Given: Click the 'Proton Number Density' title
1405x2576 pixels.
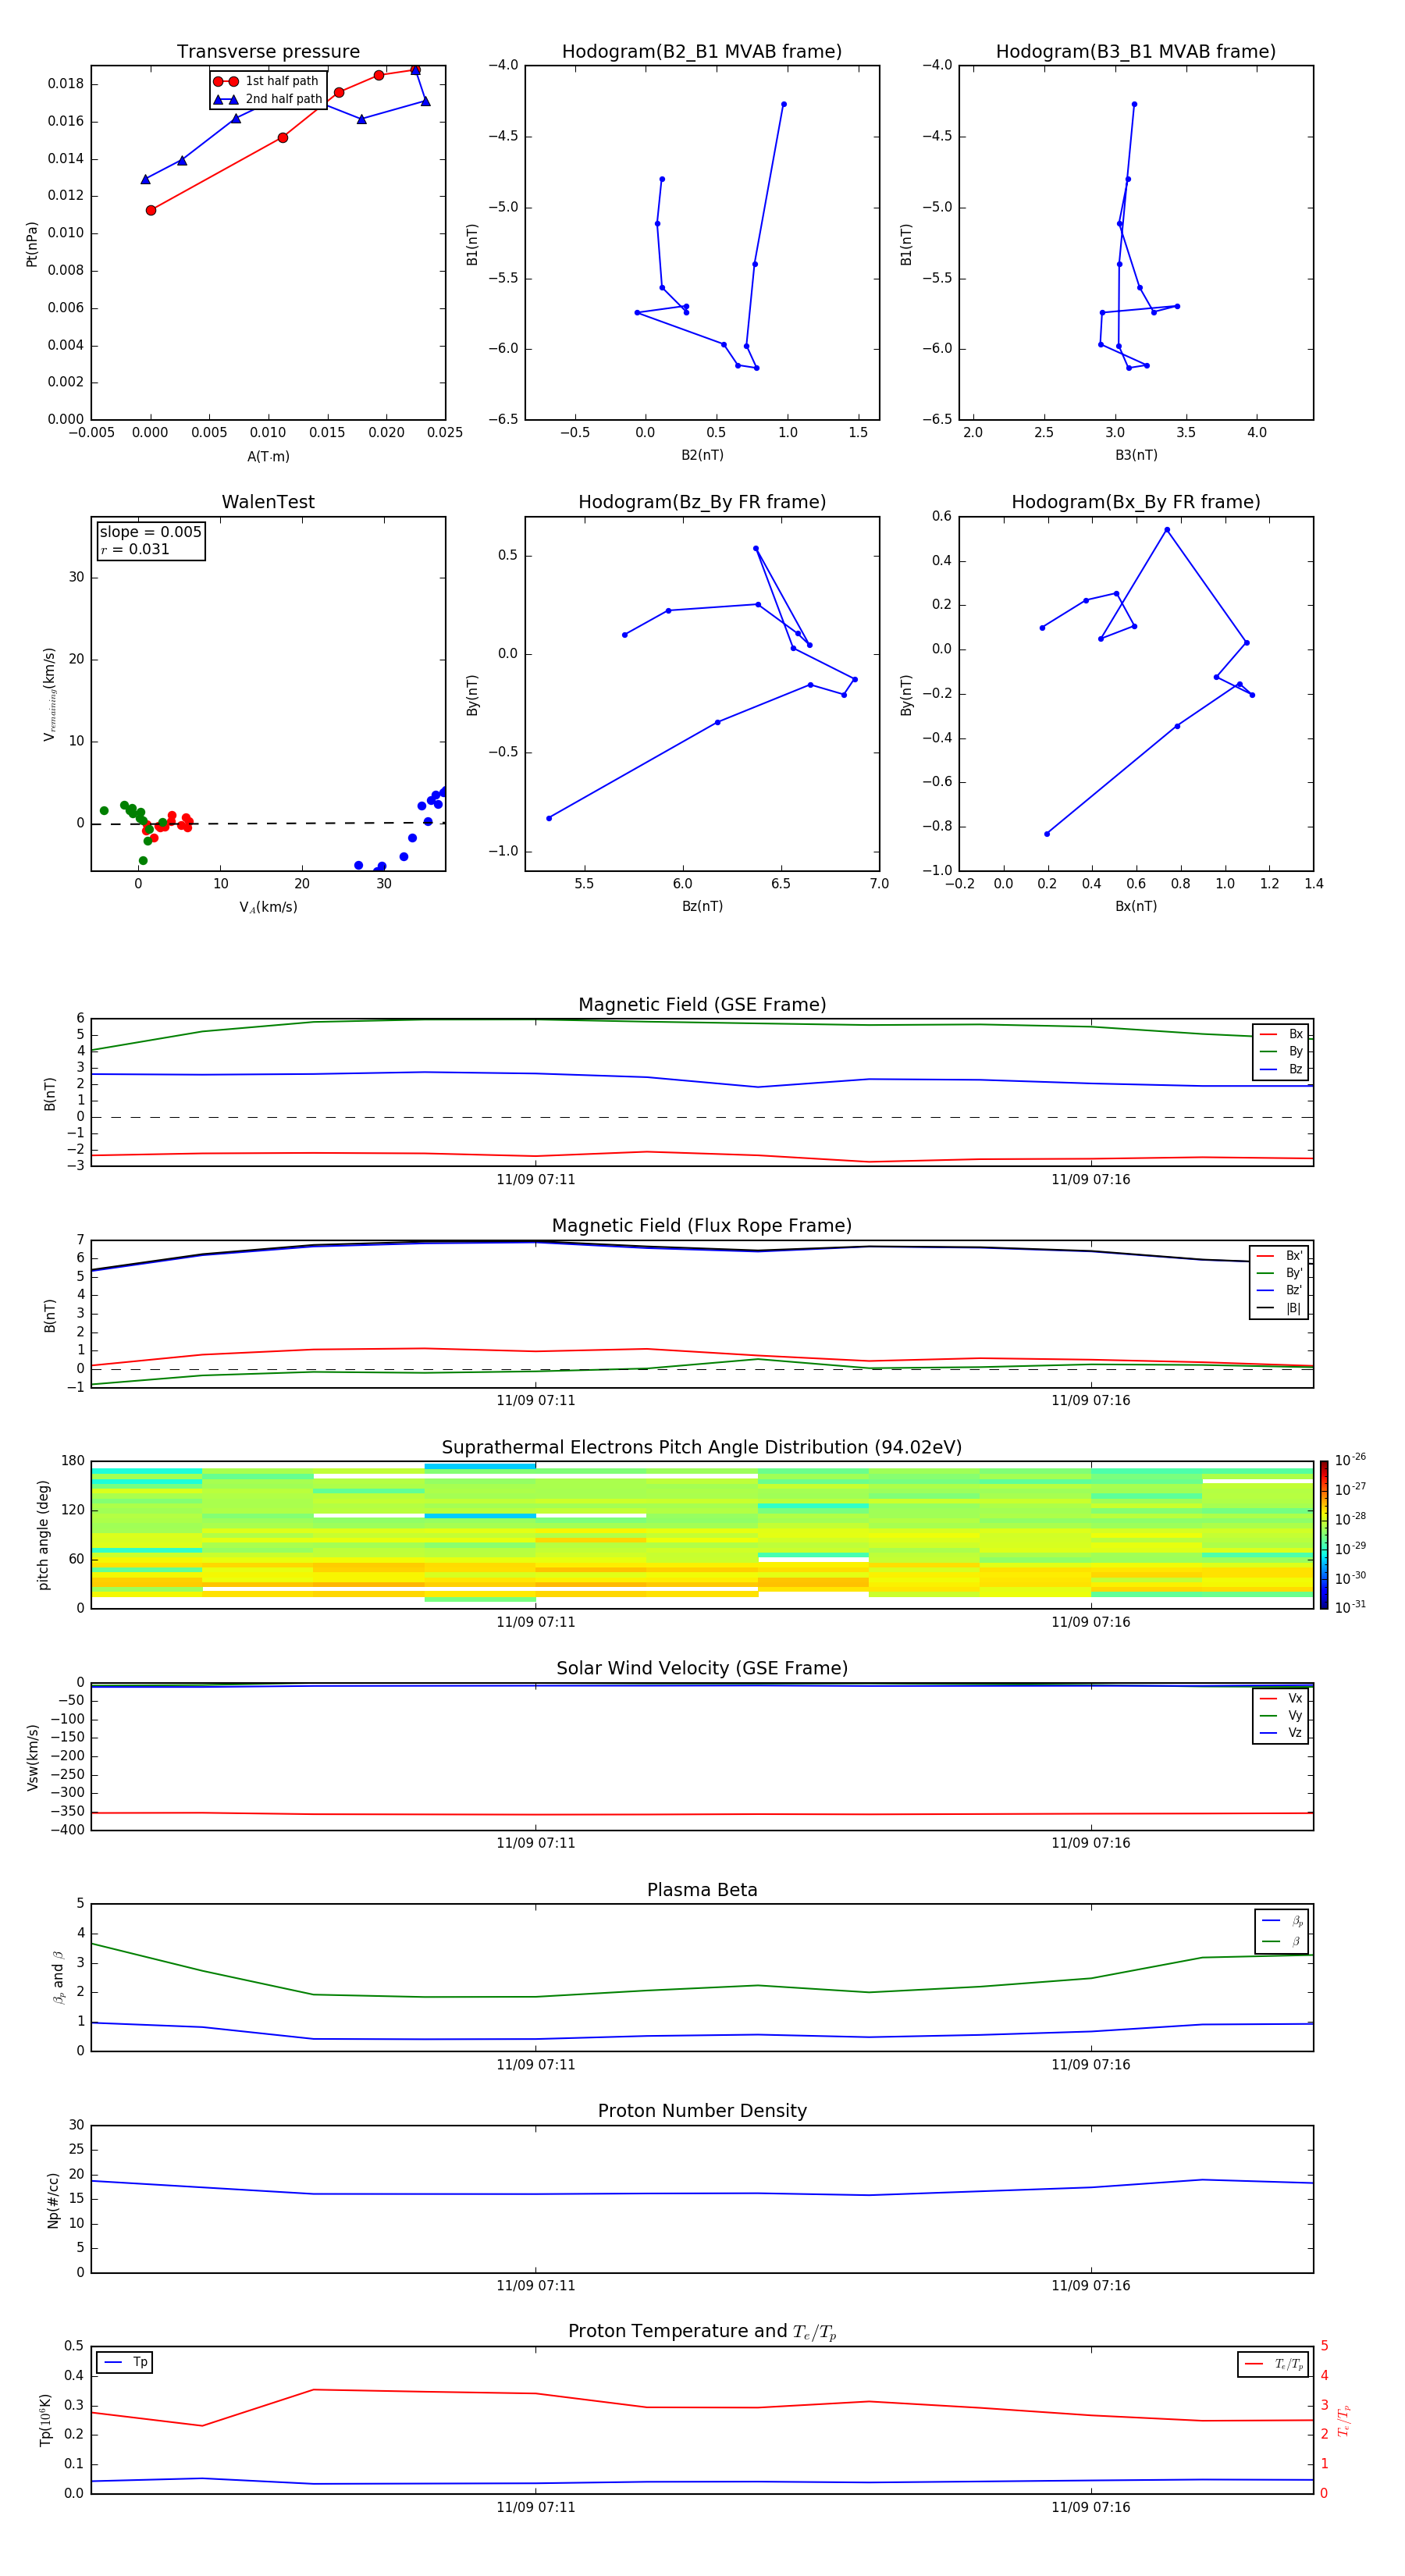Looking at the screenshot, I should 702,2111.
